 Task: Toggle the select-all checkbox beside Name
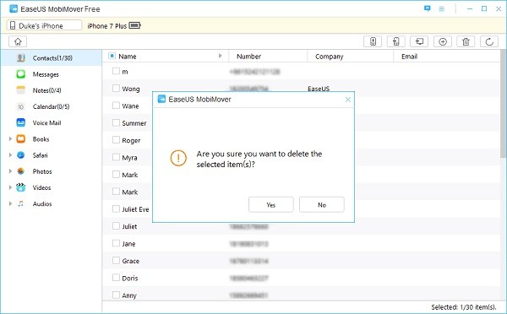(x=112, y=56)
